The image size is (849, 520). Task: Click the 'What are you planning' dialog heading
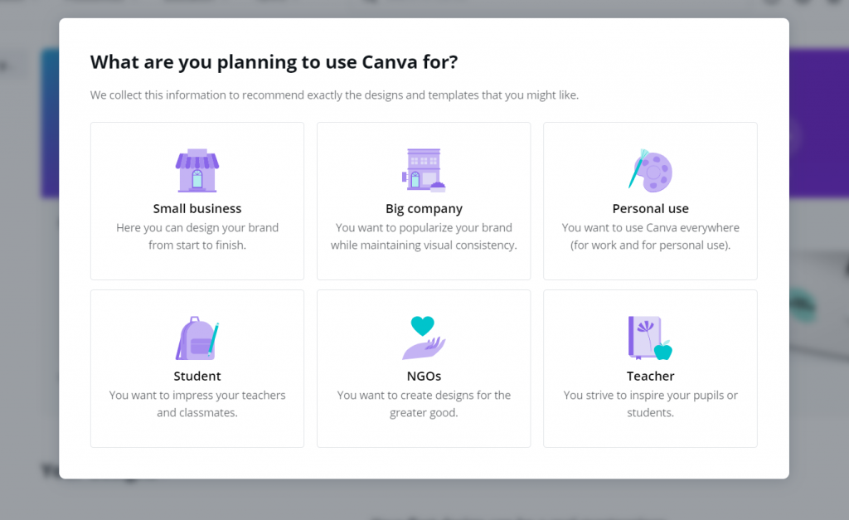pos(274,62)
